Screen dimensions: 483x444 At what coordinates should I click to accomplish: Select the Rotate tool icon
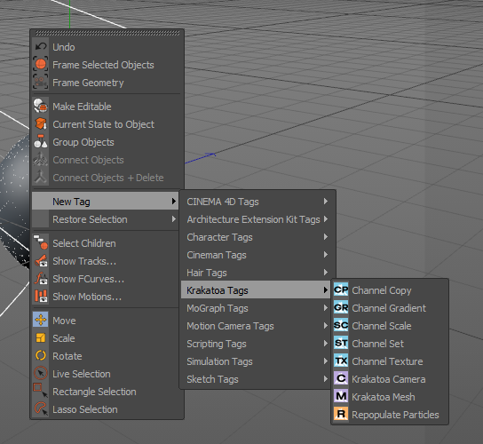click(x=41, y=355)
